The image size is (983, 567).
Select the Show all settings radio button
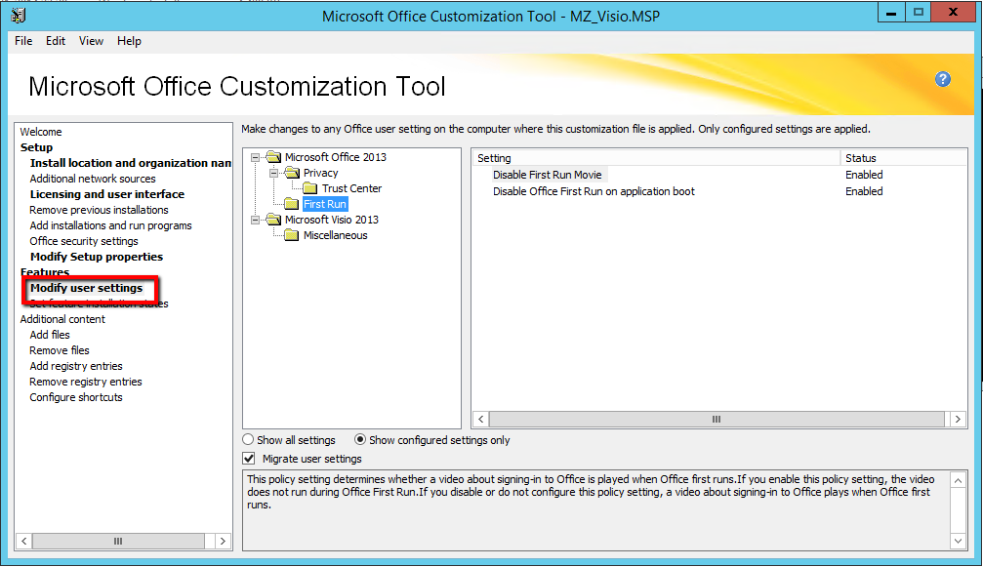(x=248, y=440)
